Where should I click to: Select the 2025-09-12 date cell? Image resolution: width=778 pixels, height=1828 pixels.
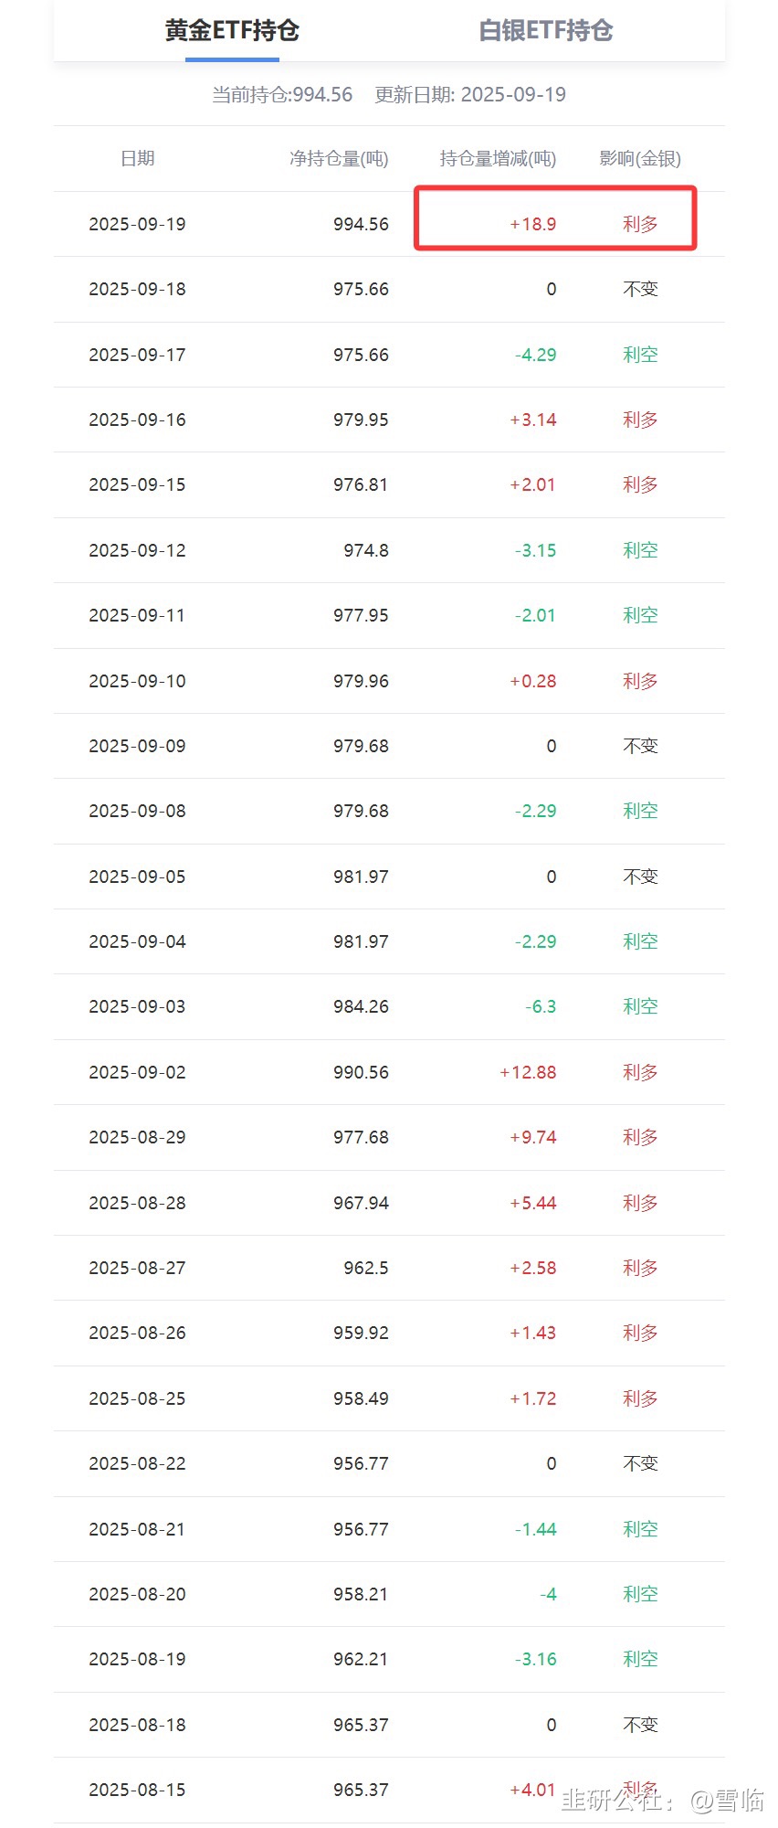point(137,551)
